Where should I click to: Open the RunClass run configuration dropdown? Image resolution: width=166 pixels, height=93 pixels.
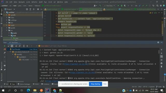109,6
